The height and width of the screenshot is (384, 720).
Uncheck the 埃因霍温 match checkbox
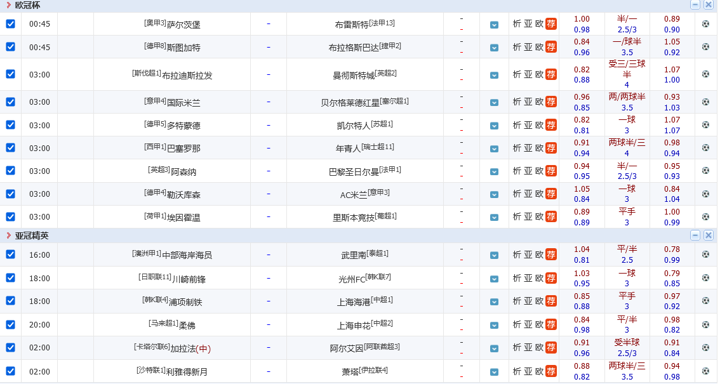10,216
